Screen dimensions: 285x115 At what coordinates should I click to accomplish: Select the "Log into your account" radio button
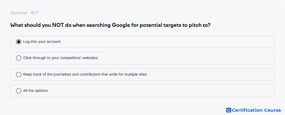pos(19,42)
